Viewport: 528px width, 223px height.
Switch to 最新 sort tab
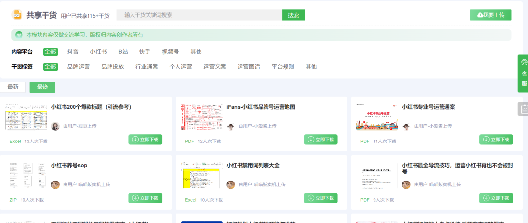click(13, 87)
